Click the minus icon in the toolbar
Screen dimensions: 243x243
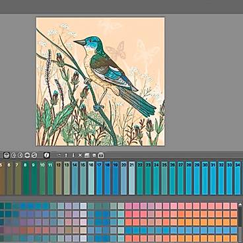(59, 155)
